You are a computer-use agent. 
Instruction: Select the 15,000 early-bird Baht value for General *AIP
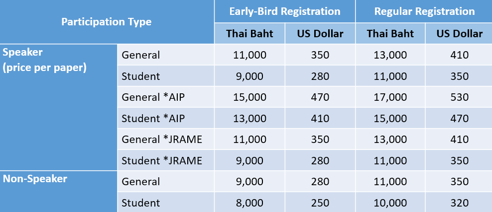[x=249, y=97]
